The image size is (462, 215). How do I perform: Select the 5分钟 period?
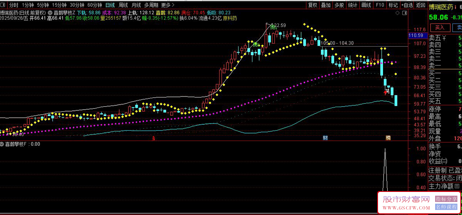click(43, 5)
